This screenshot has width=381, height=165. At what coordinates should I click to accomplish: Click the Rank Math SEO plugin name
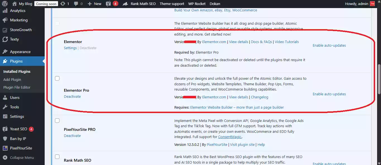click(78, 160)
